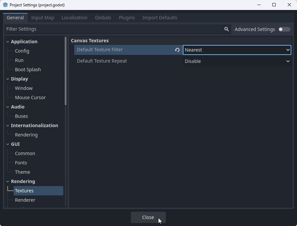Click the Godot logo in title bar
Screen dimensions: 297x226
click(5, 5)
